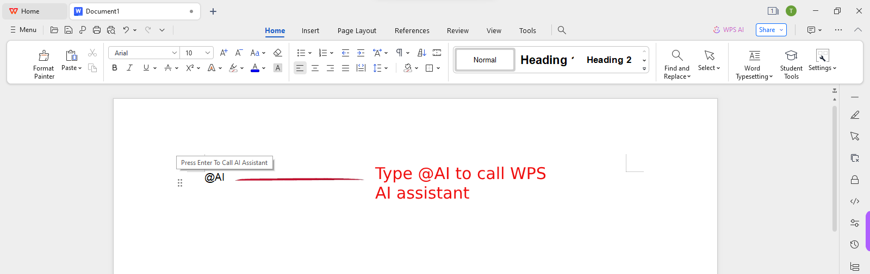The width and height of the screenshot is (870, 274).
Task: Click the lock icon in right sidebar
Action: [x=855, y=180]
